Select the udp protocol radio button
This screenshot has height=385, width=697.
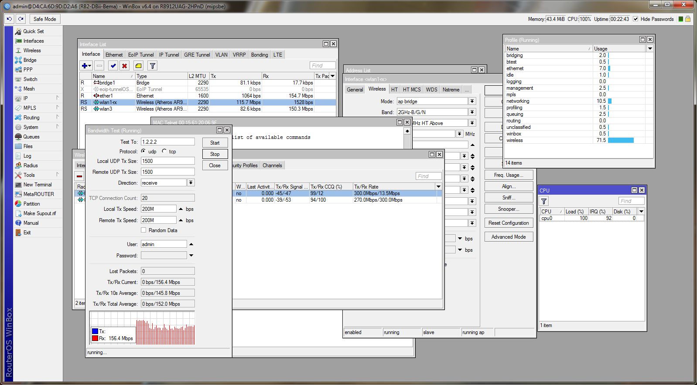[143, 151]
